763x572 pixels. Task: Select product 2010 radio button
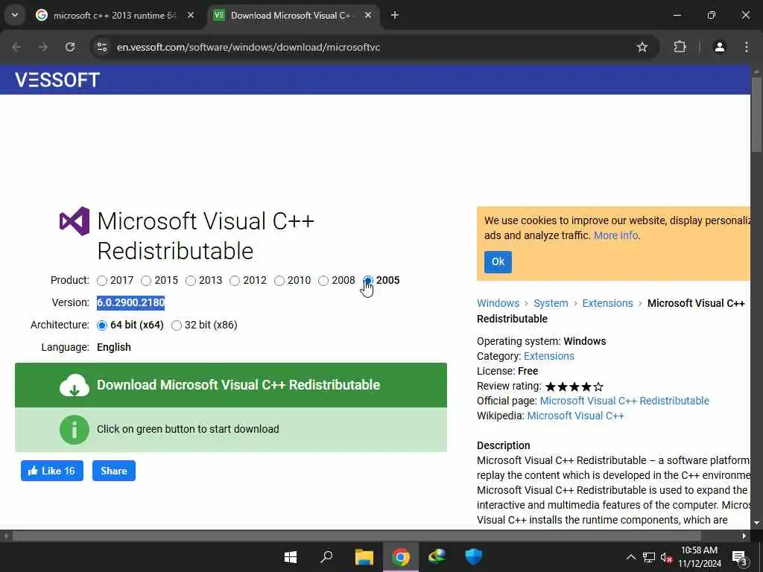pyautogui.click(x=279, y=281)
